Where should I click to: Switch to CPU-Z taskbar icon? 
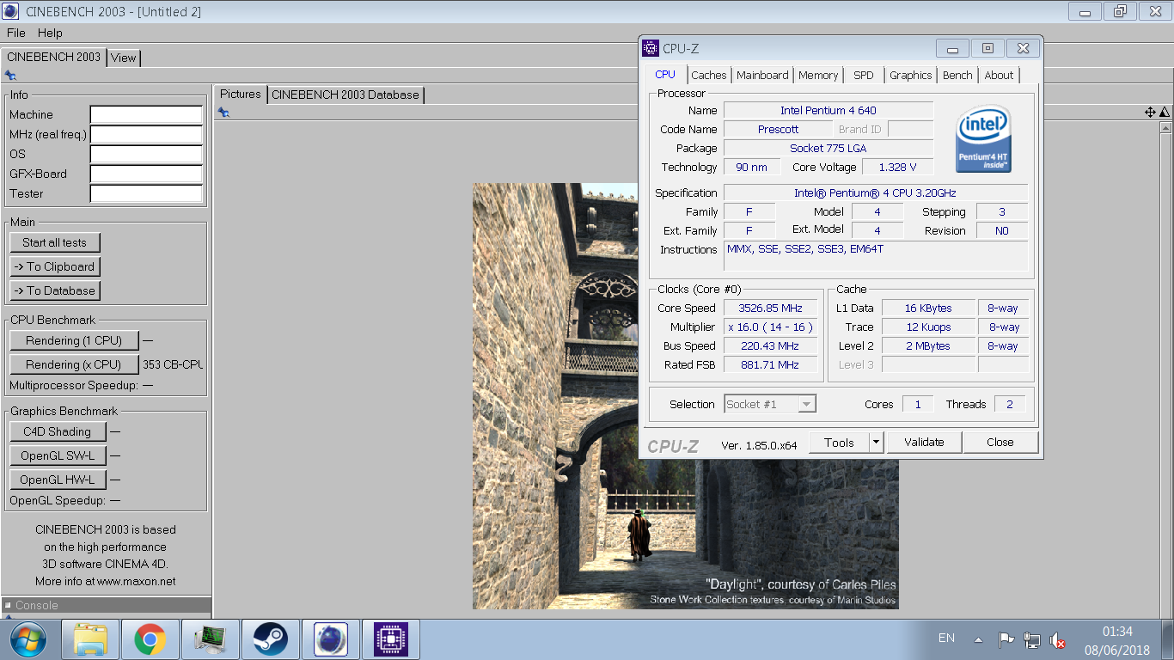coord(391,639)
